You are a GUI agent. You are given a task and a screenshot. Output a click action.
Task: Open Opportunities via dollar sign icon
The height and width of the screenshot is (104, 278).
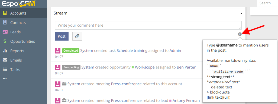(x=5, y=41)
